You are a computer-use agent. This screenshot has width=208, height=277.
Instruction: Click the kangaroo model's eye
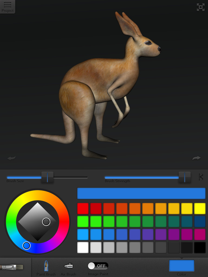(148, 43)
